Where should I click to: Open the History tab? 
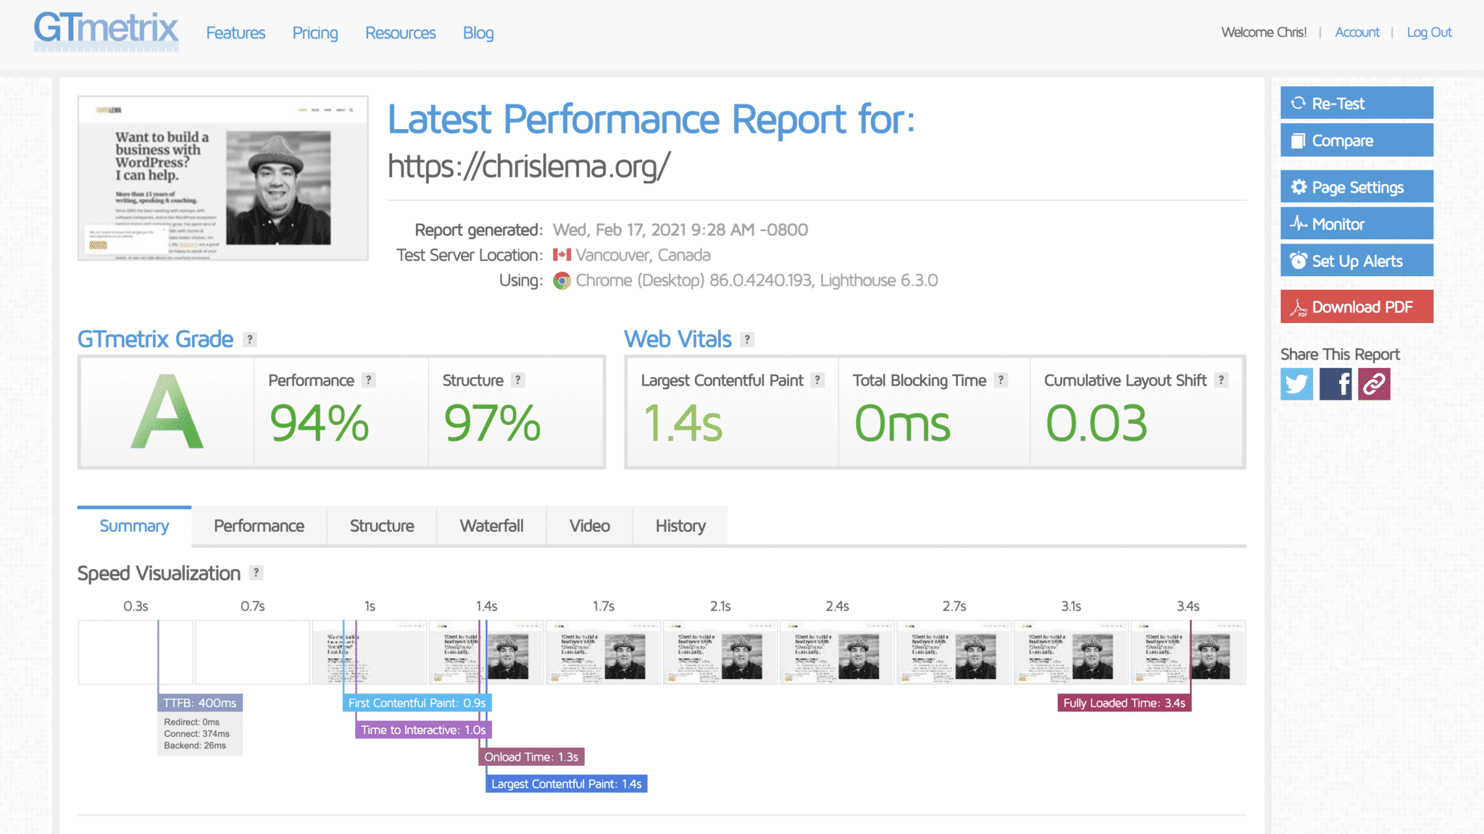[x=680, y=526]
